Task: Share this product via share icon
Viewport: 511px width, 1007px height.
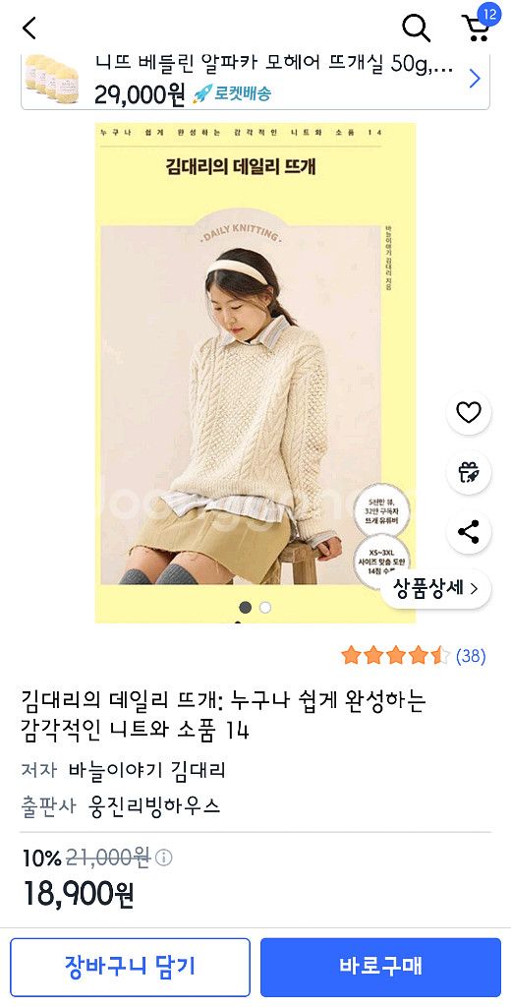Action: pyautogui.click(x=469, y=532)
